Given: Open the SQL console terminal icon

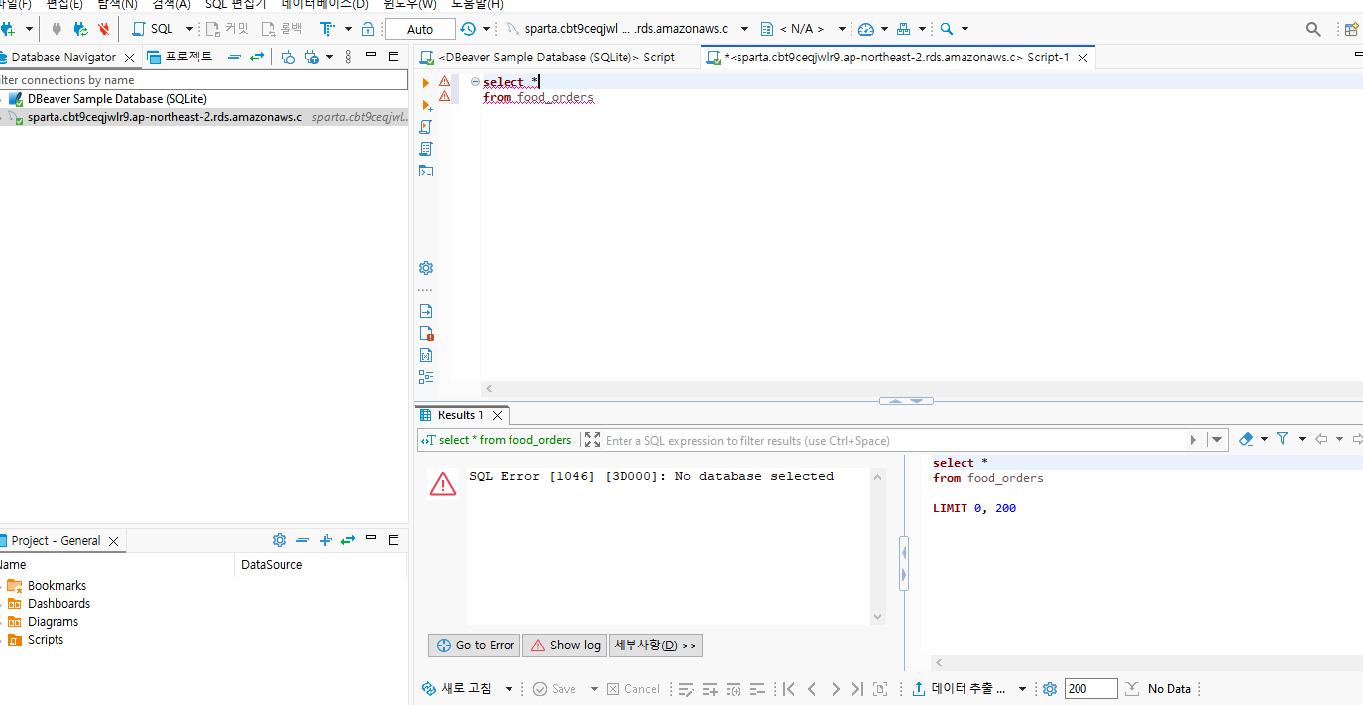Looking at the screenshot, I should pos(426,171).
